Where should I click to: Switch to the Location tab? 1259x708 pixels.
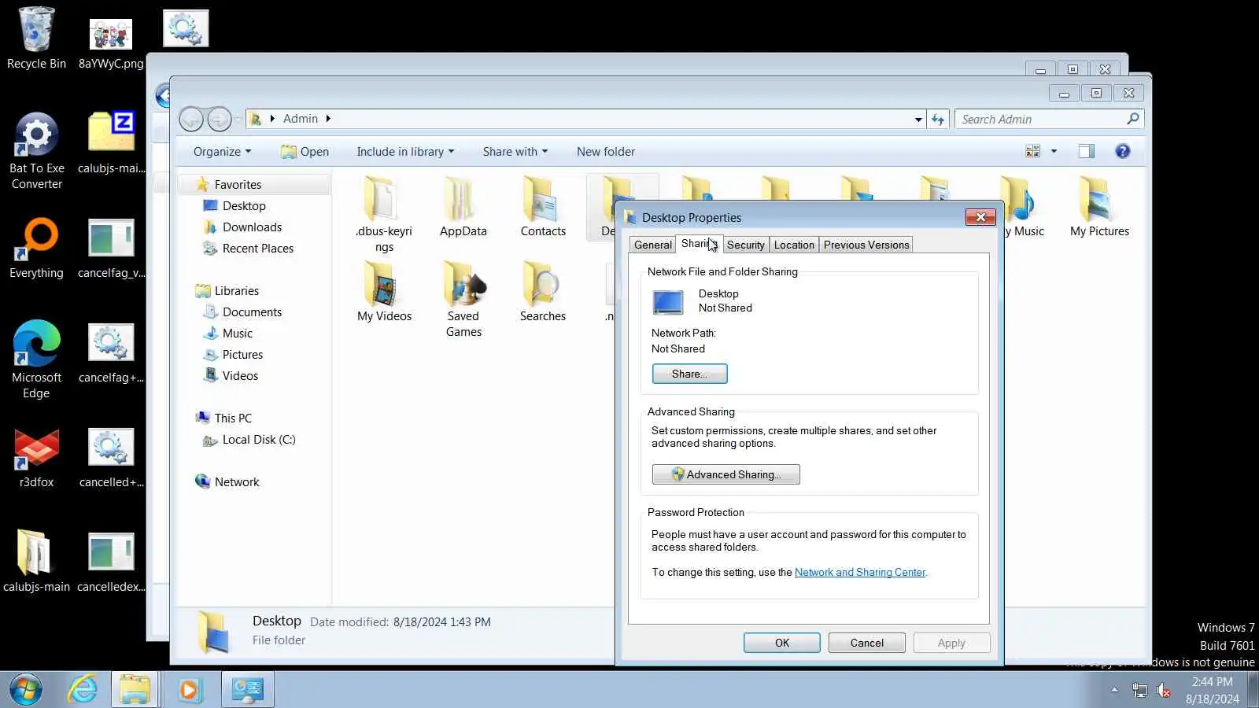[794, 245]
